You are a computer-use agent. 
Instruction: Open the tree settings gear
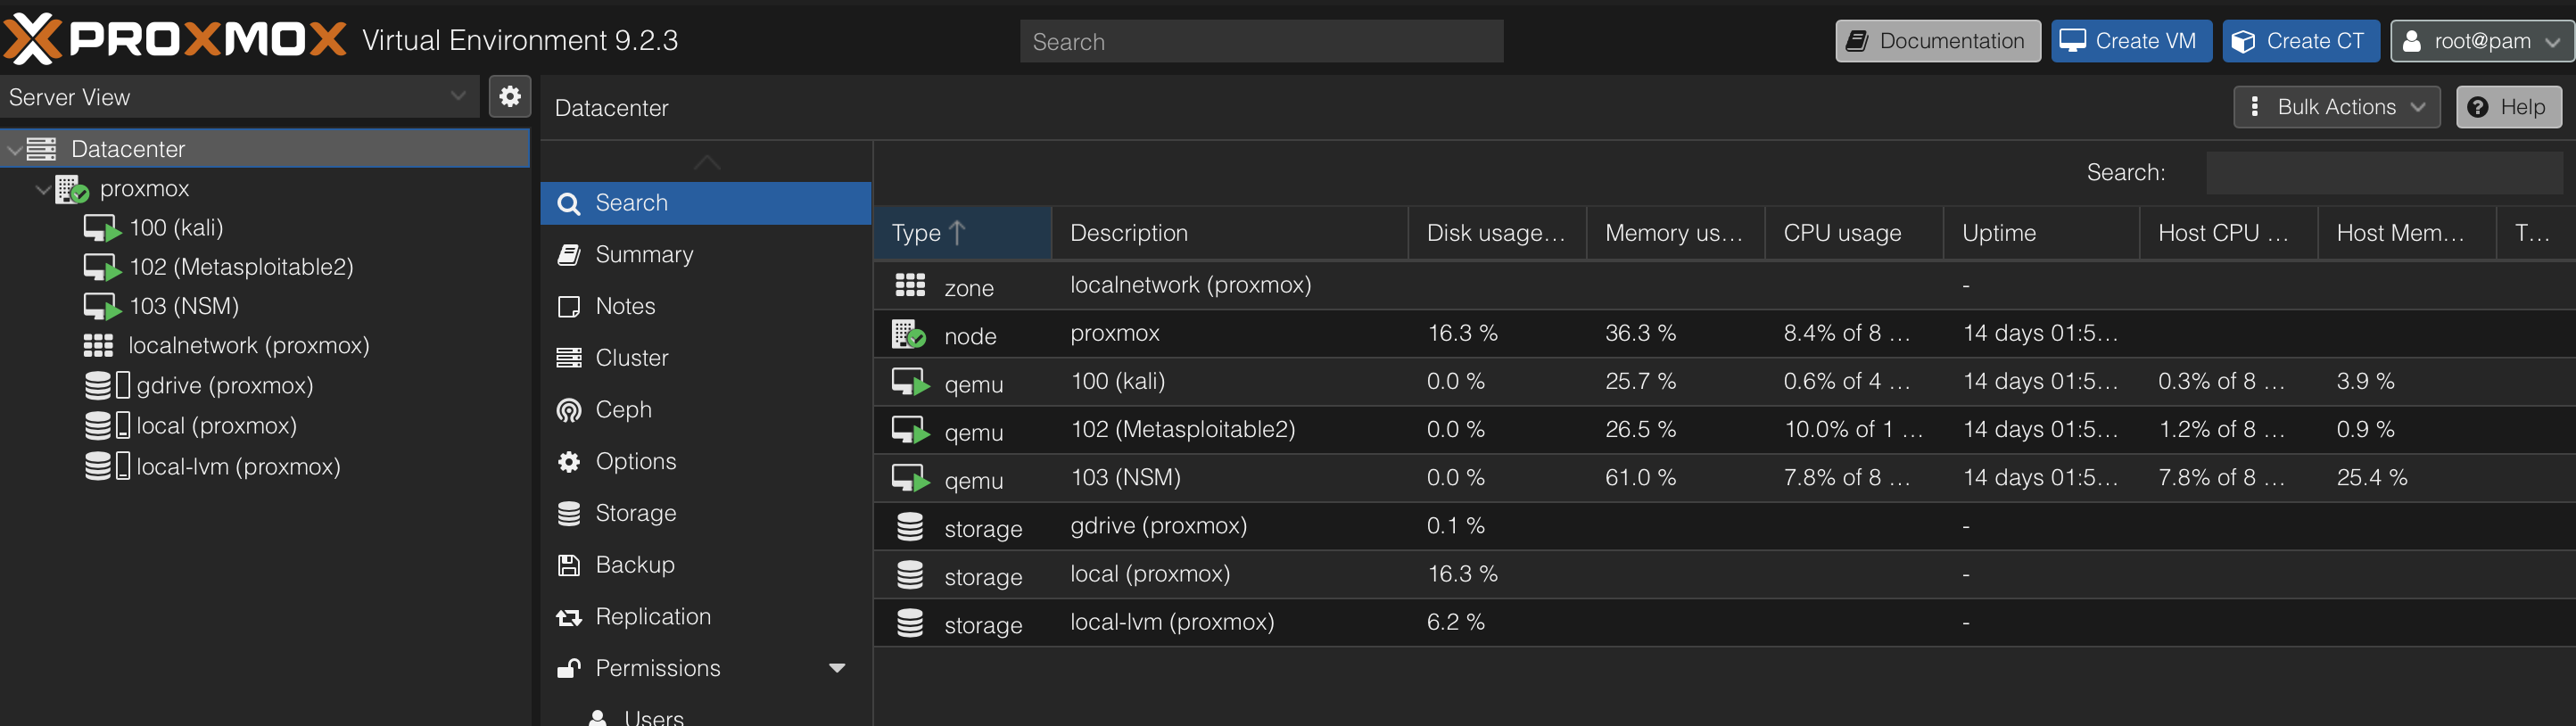[x=510, y=97]
